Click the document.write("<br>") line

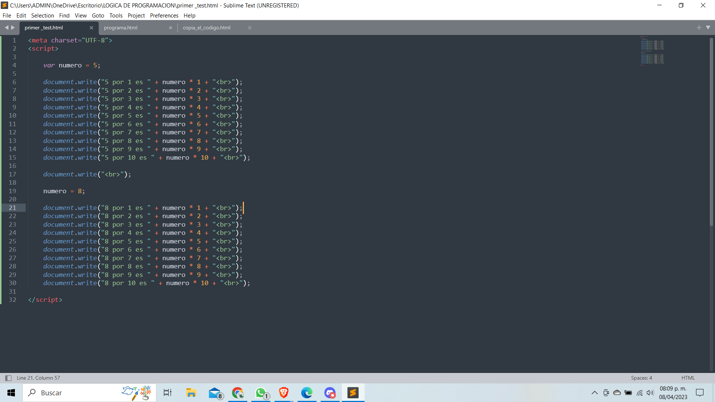(x=87, y=175)
